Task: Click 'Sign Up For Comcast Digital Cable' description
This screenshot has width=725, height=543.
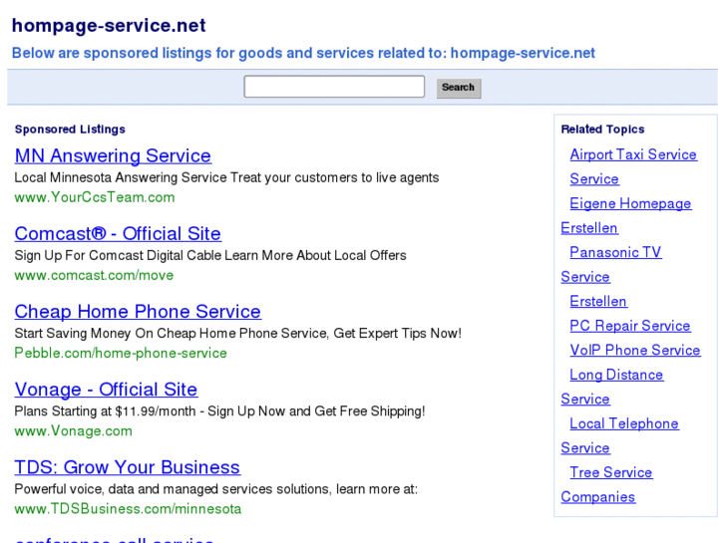Action: tap(210, 255)
